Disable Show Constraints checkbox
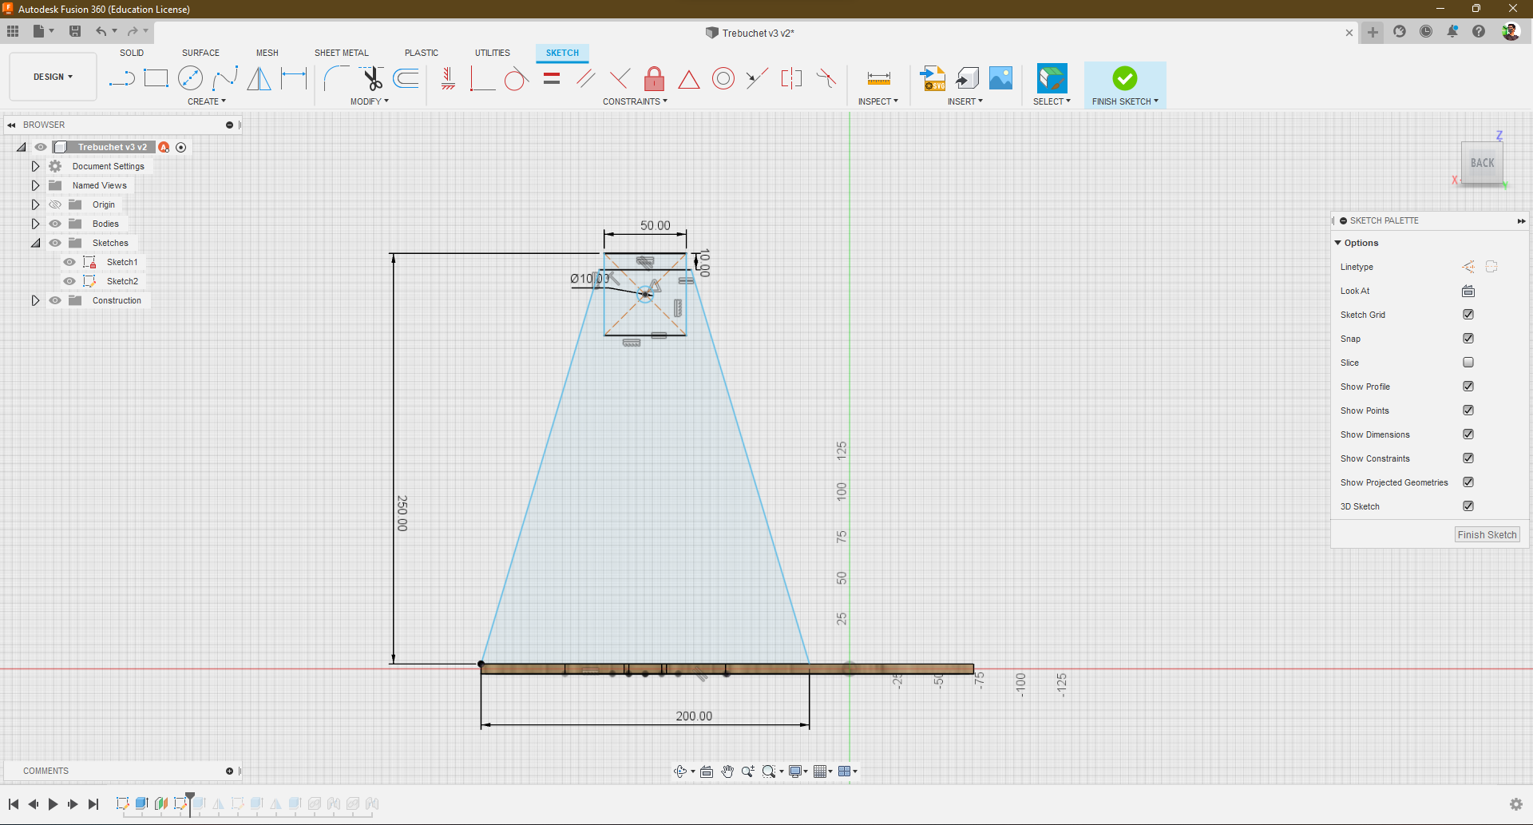Screen dimensions: 1533x825 [x=1468, y=458]
